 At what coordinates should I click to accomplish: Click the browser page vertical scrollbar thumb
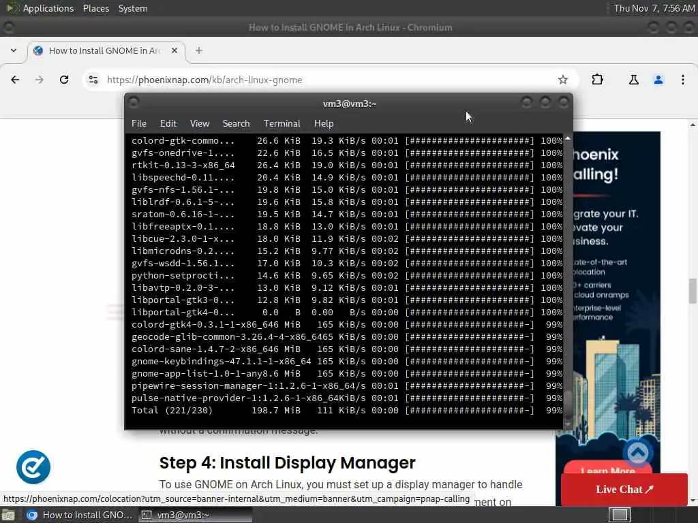[x=693, y=290]
